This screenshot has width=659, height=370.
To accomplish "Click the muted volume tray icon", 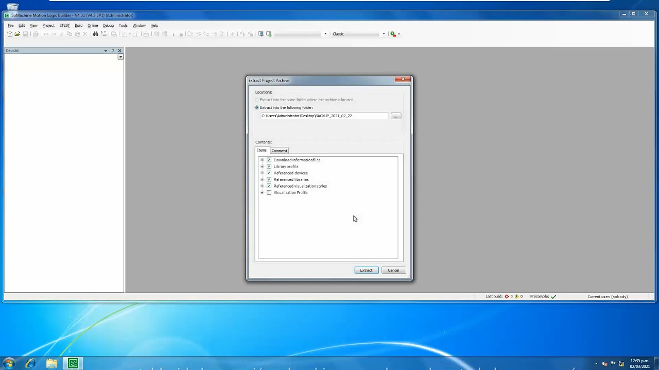I will pyautogui.click(x=605, y=364).
